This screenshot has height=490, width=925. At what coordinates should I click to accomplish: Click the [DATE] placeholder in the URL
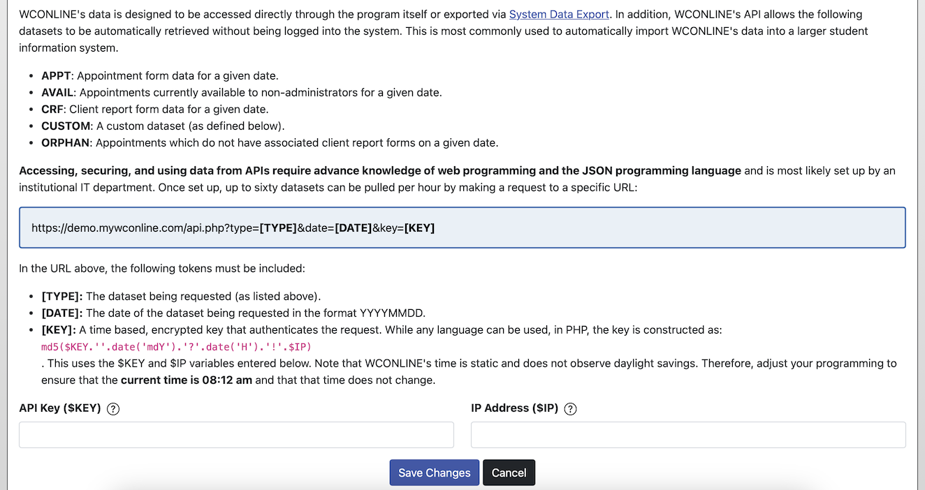click(x=353, y=228)
